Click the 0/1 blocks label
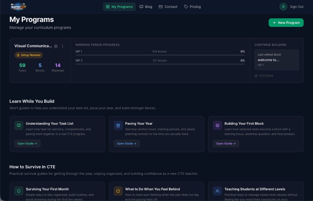This screenshot has height=201, width=313. coord(160,60)
